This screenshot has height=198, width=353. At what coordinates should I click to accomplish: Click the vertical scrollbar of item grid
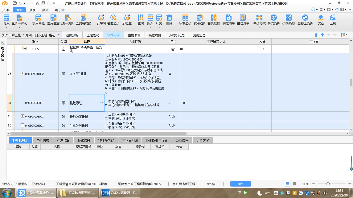pos(351,82)
